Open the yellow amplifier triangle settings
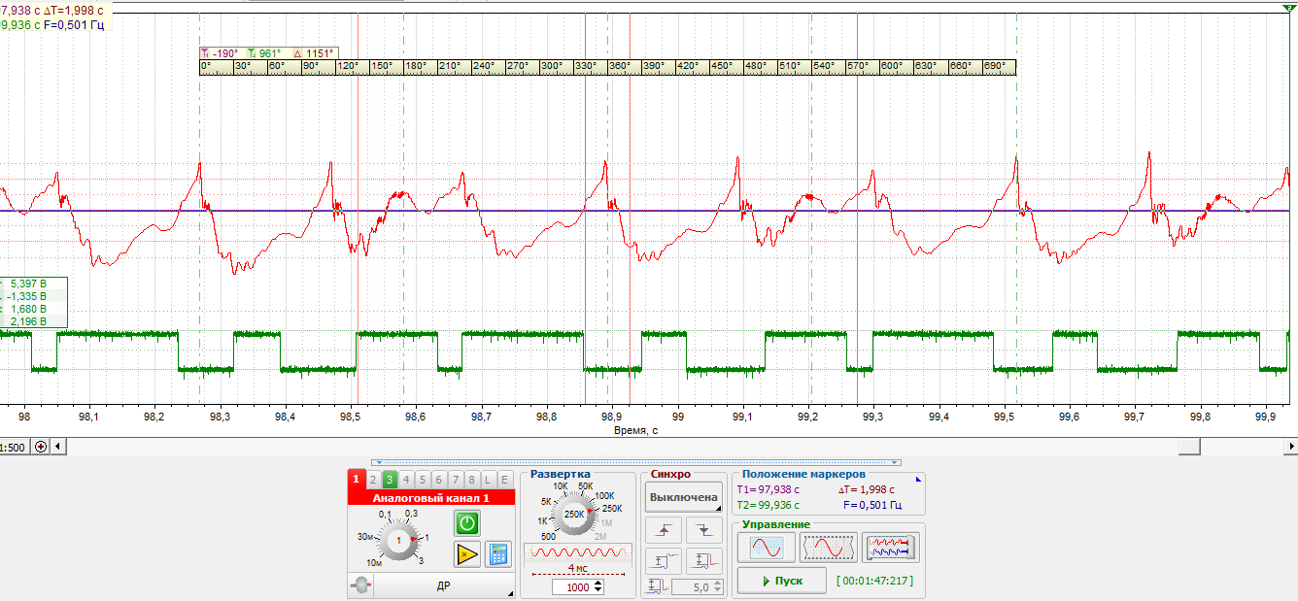The image size is (1298, 601). [467, 554]
